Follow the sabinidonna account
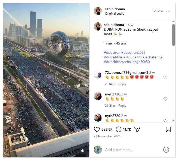Viewport: 179px width, 161px height. click(158, 11)
